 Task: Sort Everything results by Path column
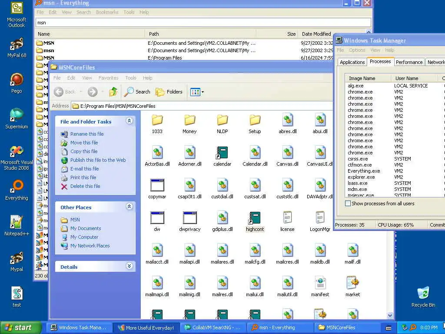click(200, 34)
